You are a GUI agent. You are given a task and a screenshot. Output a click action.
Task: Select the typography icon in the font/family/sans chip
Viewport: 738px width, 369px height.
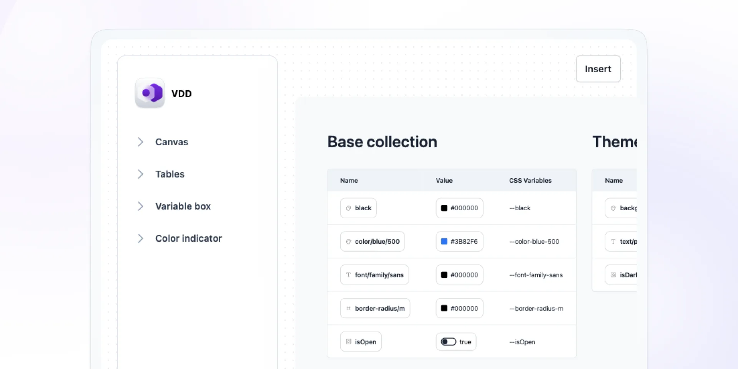point(348,274)
